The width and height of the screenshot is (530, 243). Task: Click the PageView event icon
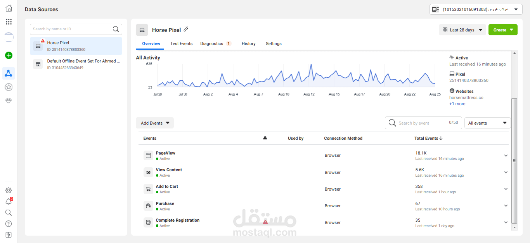(148, 155)
